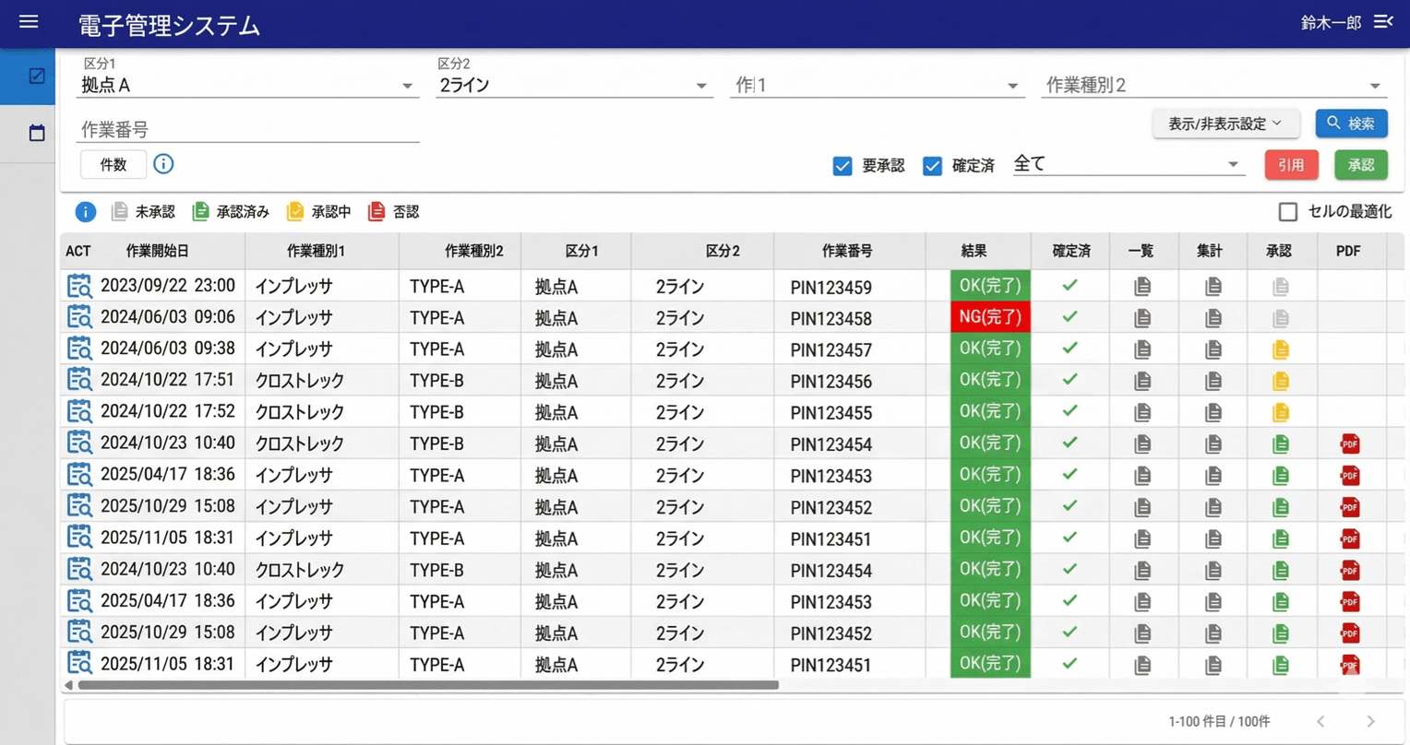This screenshot has height=745, width=1410.
Task: Click the green 承認 button
Action: pyautogui.click(x=1360, y=165)
